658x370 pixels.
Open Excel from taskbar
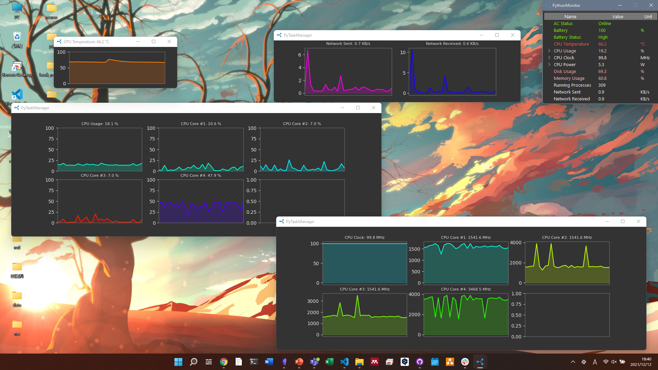[329, 362]
